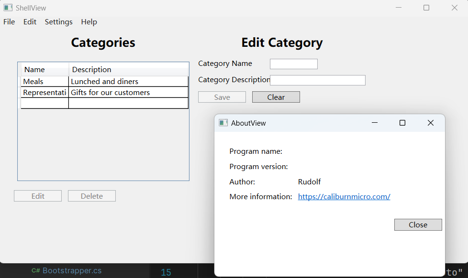
Task: Sort categories by Name column header
Action: coord(45,70)
